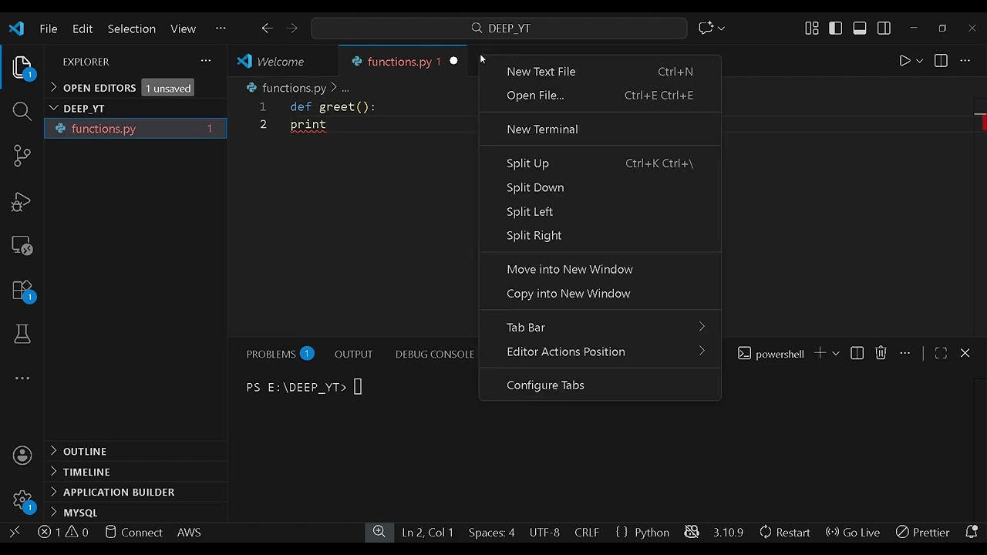This screenshot has width=987, height=555.
Task: Click the Python language mode indicator
Action: tap(652, 533)
